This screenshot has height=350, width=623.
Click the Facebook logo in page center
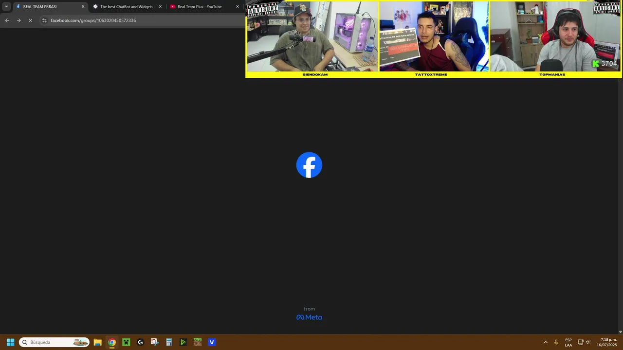pos(309,165)
